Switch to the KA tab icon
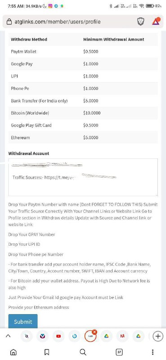Screen dimensions: 166x360 coord(122,336)
